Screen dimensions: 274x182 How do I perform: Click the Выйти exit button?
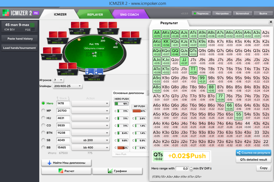pos(263,13)
